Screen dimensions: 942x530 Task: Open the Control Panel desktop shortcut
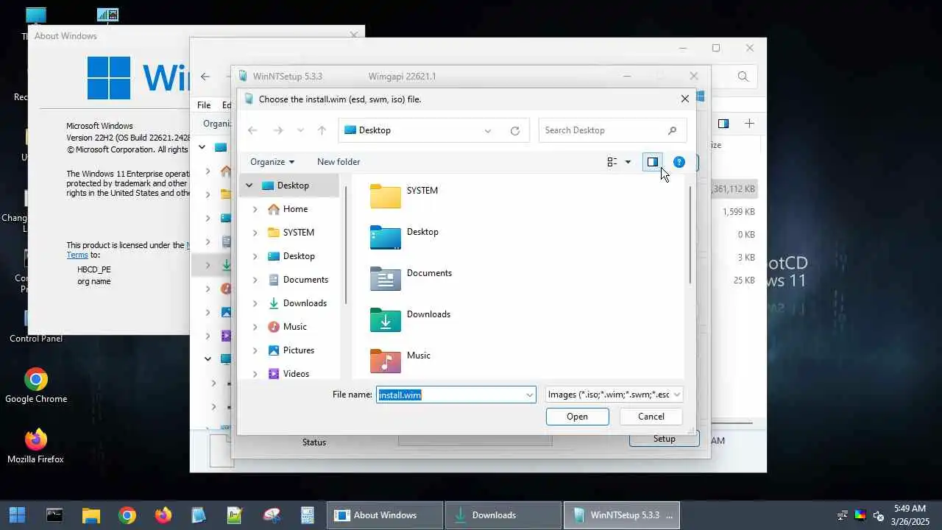coord(35,328)
